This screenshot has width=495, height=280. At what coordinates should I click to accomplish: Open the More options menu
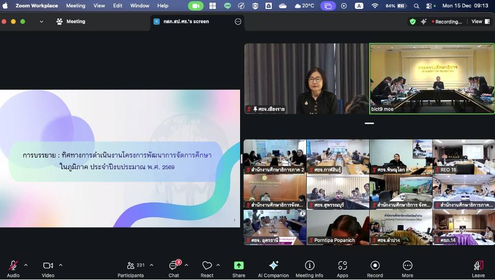pos(407,266)
